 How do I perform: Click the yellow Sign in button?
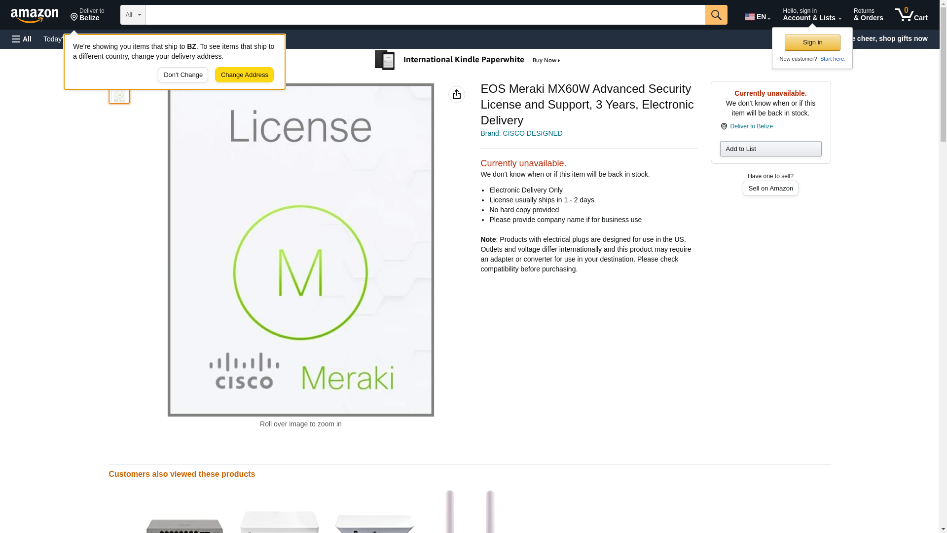[x=812, y=42]
